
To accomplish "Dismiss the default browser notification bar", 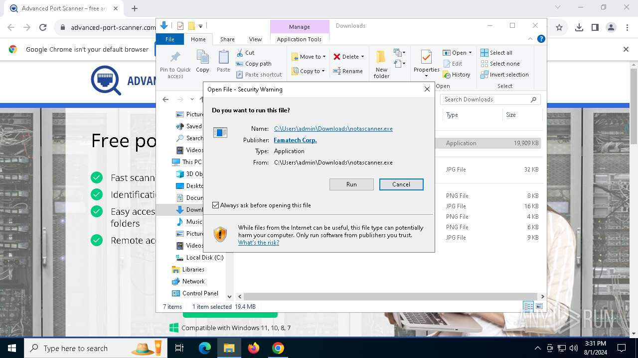I will tap(626, 49).
